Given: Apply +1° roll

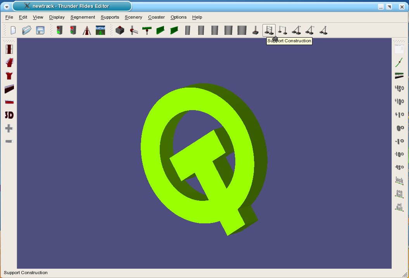Looking at the screenshot, I should point(399,115).
